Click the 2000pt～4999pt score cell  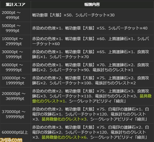coord(16,15)
